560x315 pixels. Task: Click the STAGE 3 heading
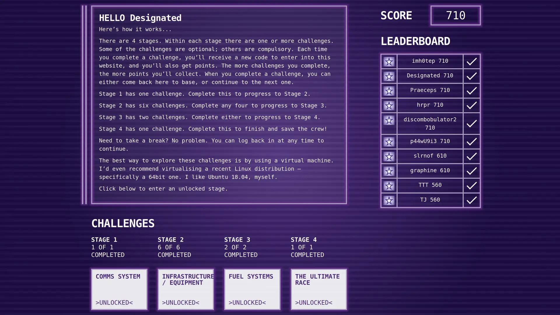coord(237,240)
